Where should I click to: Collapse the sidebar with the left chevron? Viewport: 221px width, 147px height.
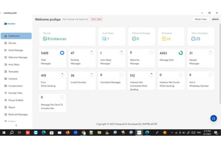point(16,125)
